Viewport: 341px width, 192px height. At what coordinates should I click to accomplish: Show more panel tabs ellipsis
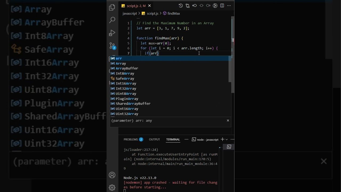(186, 139)
